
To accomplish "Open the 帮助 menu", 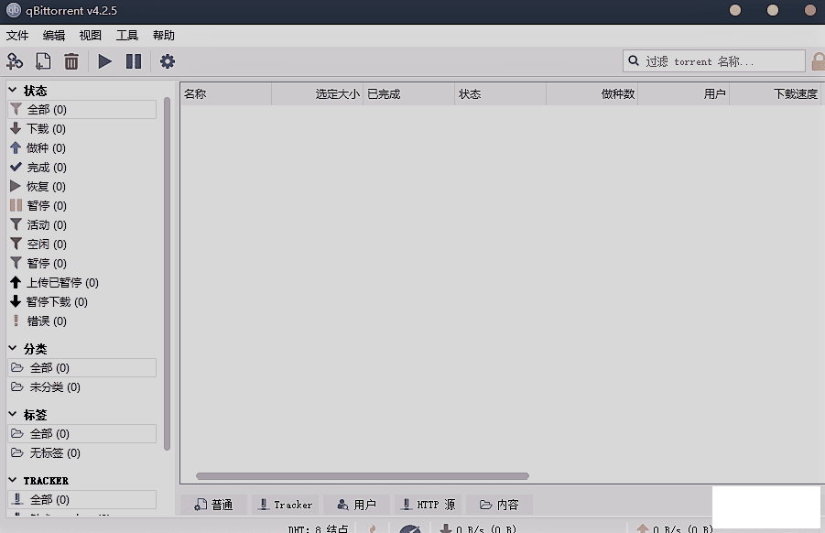I will click(164, 35).
